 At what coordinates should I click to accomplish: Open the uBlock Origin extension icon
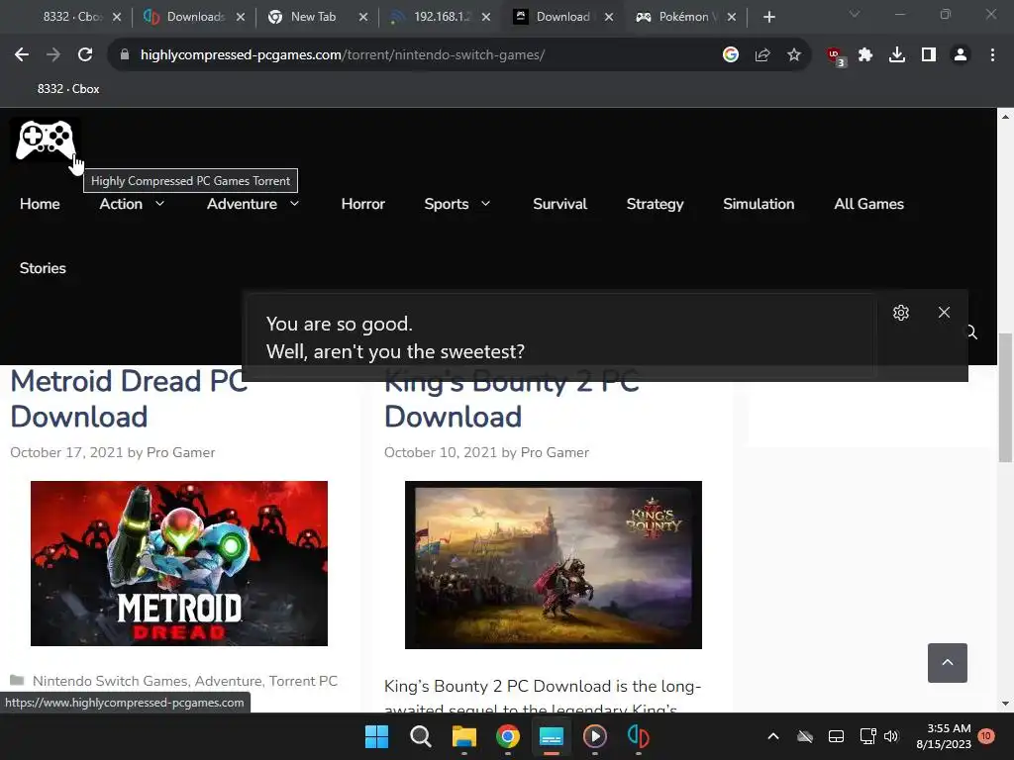(x=836, y=56)
